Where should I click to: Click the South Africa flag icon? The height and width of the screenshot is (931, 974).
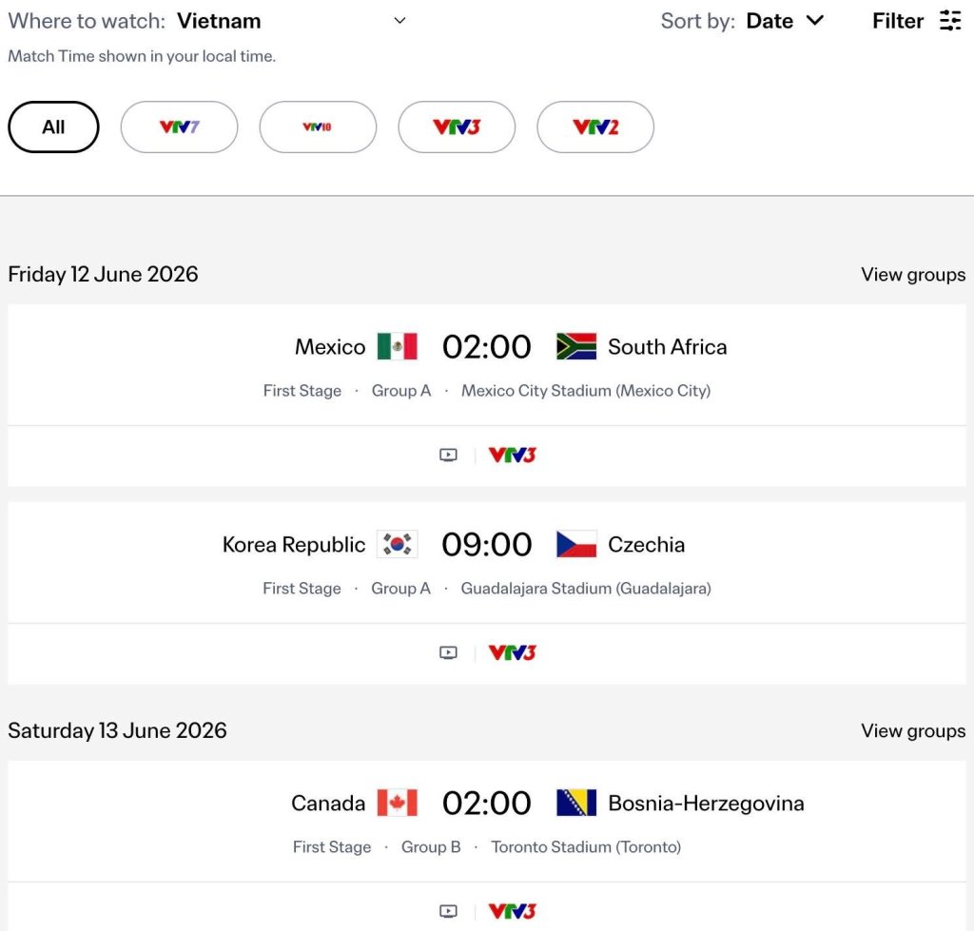pos(576,347)
